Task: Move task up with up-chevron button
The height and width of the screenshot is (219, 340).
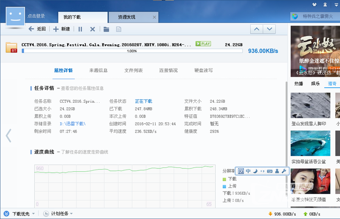Action: coord(257,29)
